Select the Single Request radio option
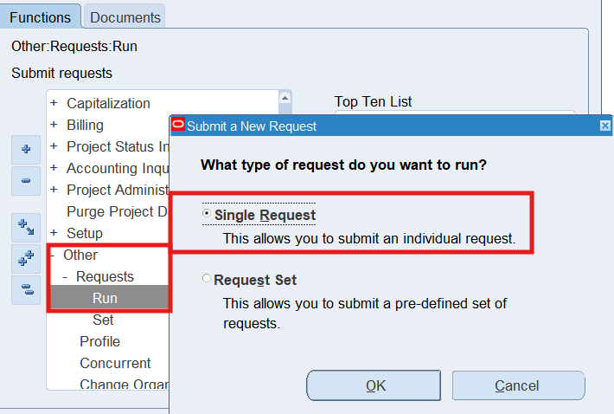 tap(207, 215)
